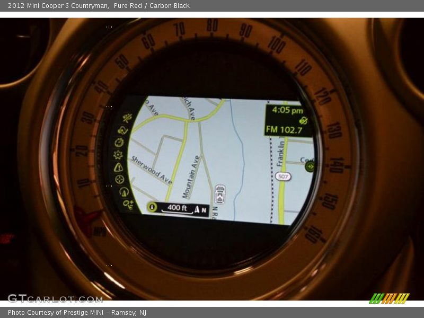This screenshot has width=424, height=318.
Task: Tap the vehicle position marker on map
Action: tap(220, 195)
